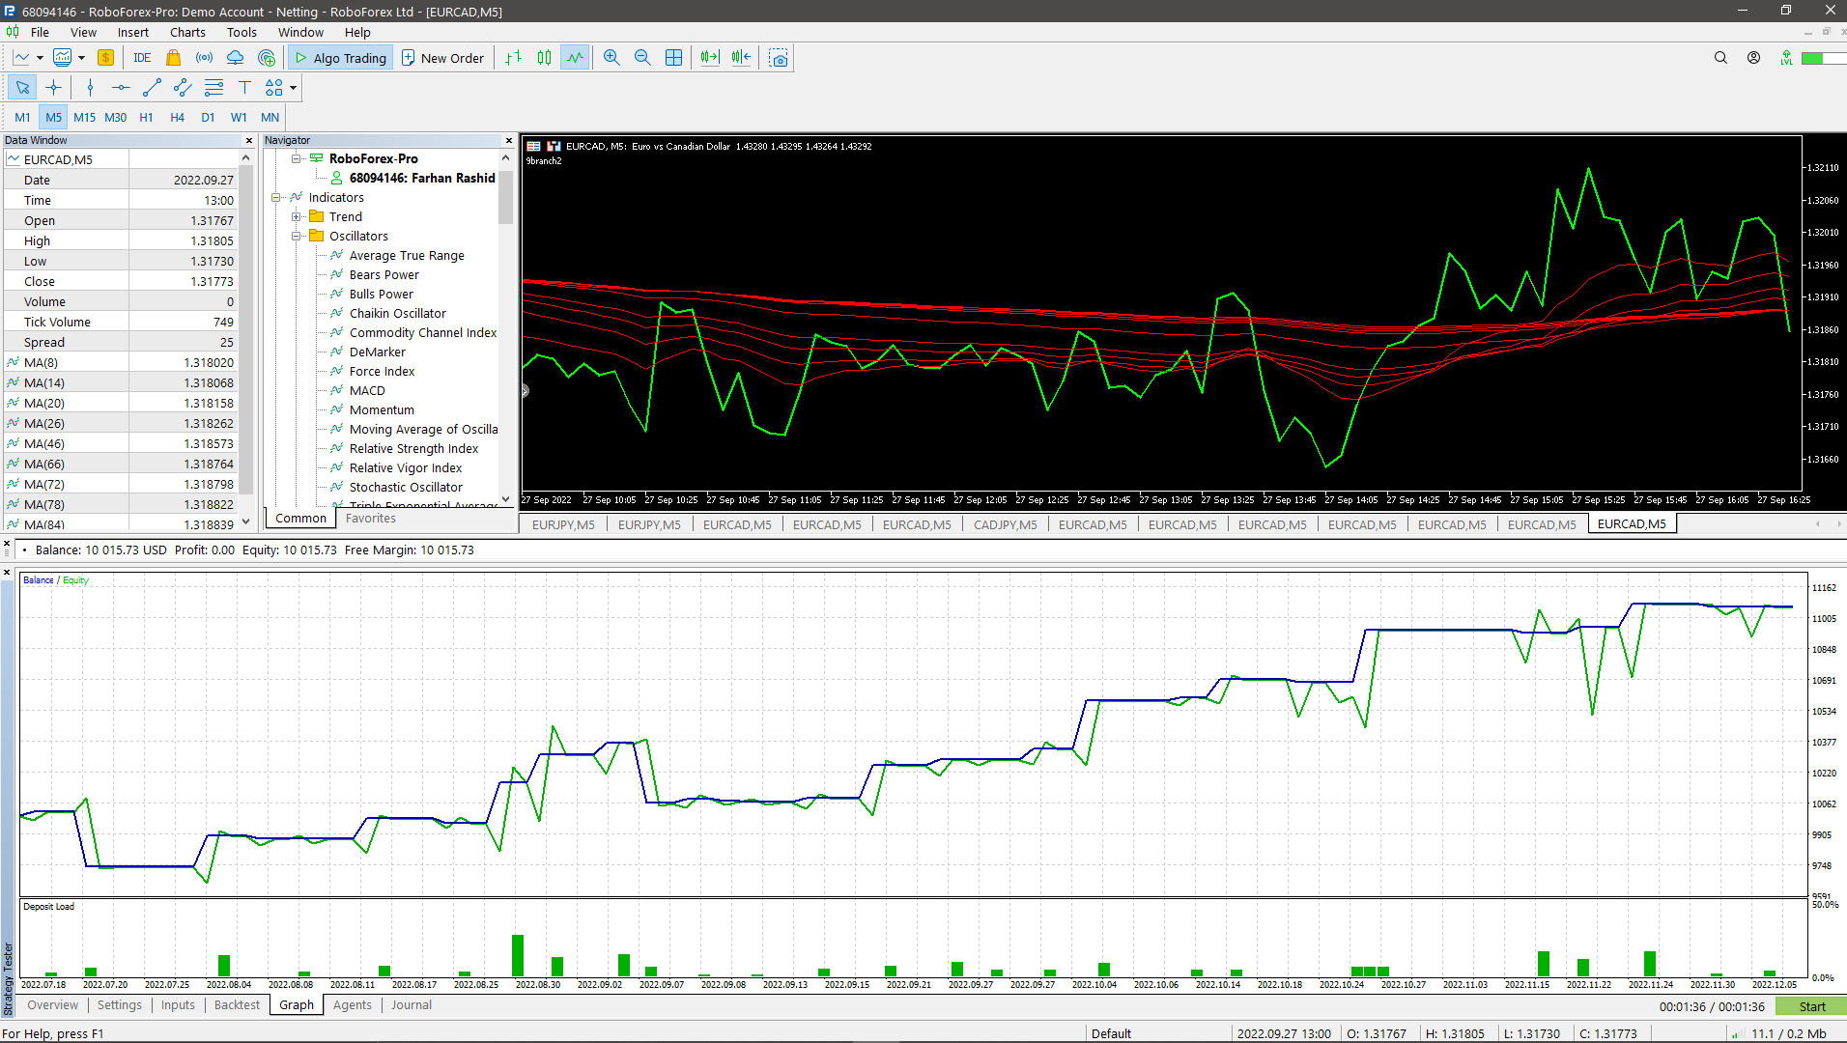Select the H1 timeframe
This screenshot has height=1043, width=1847.
(x=146, y=117)
